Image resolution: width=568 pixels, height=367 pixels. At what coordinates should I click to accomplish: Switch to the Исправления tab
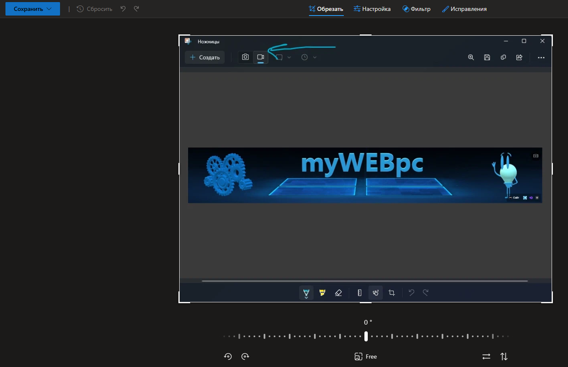464,9
